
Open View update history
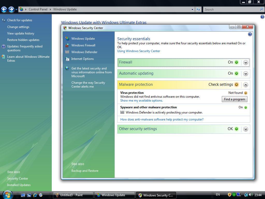pyautogui.click(x=21, y=33)
